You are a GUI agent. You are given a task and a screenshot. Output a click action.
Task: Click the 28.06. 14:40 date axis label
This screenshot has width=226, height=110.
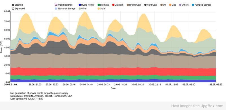point(86,85)
